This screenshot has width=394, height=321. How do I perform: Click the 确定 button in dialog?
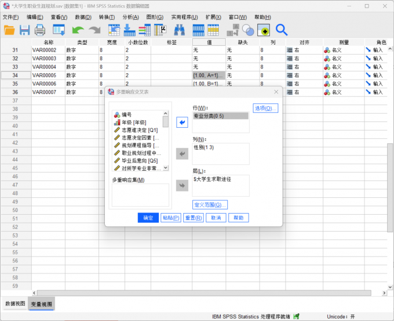click(148, 218)
